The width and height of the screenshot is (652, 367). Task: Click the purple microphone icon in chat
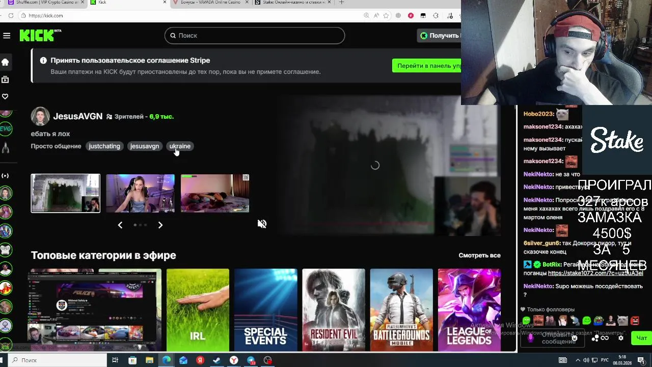pyautogui.click(x=531, y=337)
